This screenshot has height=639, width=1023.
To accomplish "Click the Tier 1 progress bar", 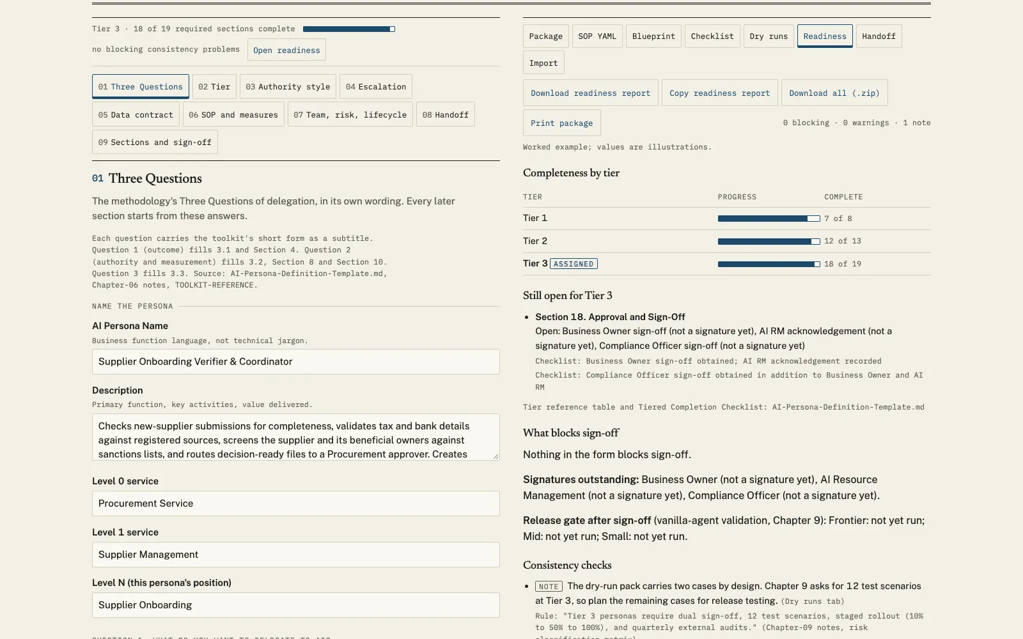I will click(769, 219).
